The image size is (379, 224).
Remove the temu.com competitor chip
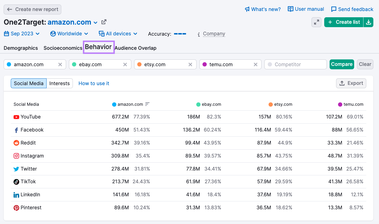[256, 64]
